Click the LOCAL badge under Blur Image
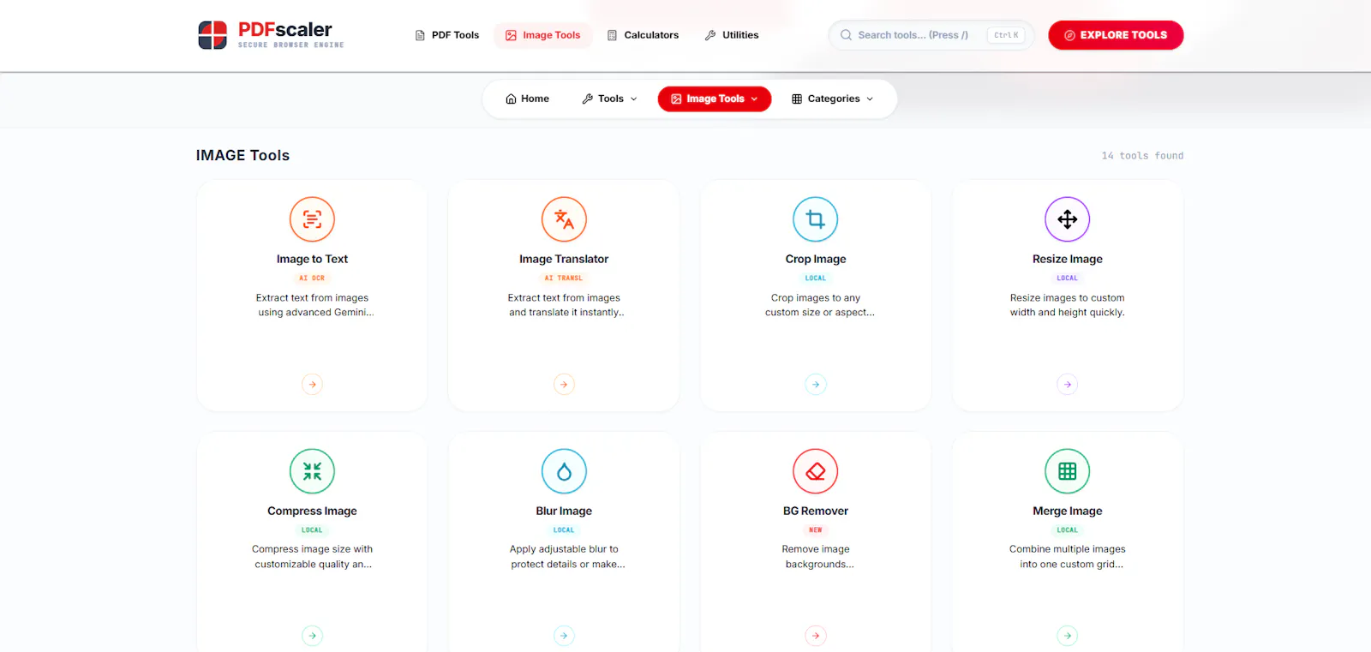The image size is (1371, 652). click(x=564, y=530)
